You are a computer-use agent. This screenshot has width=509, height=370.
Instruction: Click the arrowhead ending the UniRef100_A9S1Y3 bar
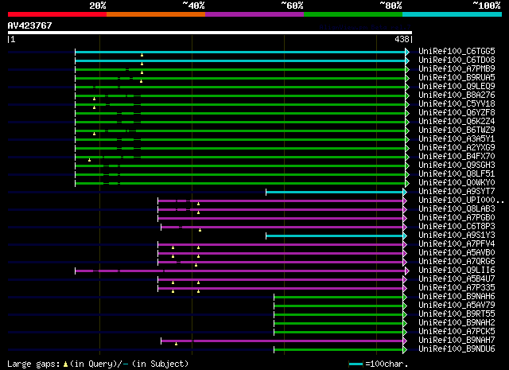[x=405, y=236]
